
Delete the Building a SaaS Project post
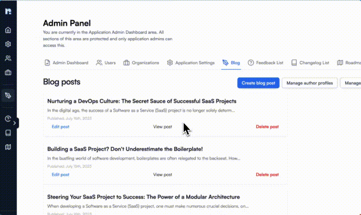(267, 175)
